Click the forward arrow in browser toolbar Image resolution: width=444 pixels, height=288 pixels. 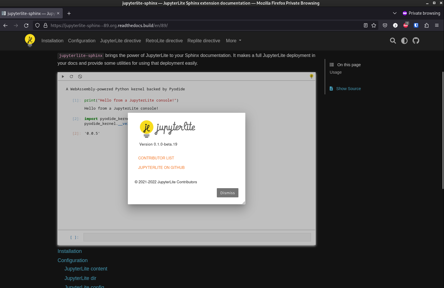16,25
